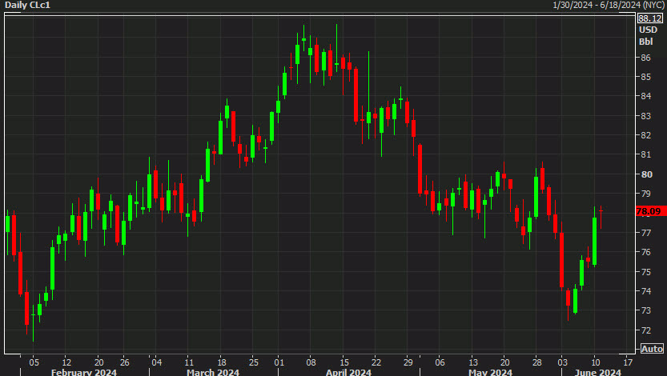Viewport: 667px width, 376px height.
Task: Click the 01 date tick in April
Action: (279, 362)
